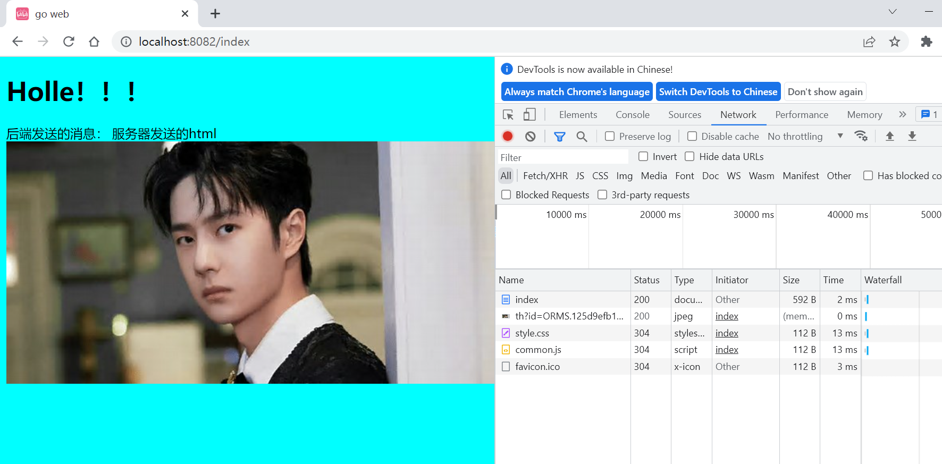Screen dimensions: 942x464
Task: Filter requests by Manifest
Action: click(x=801, y=176)
